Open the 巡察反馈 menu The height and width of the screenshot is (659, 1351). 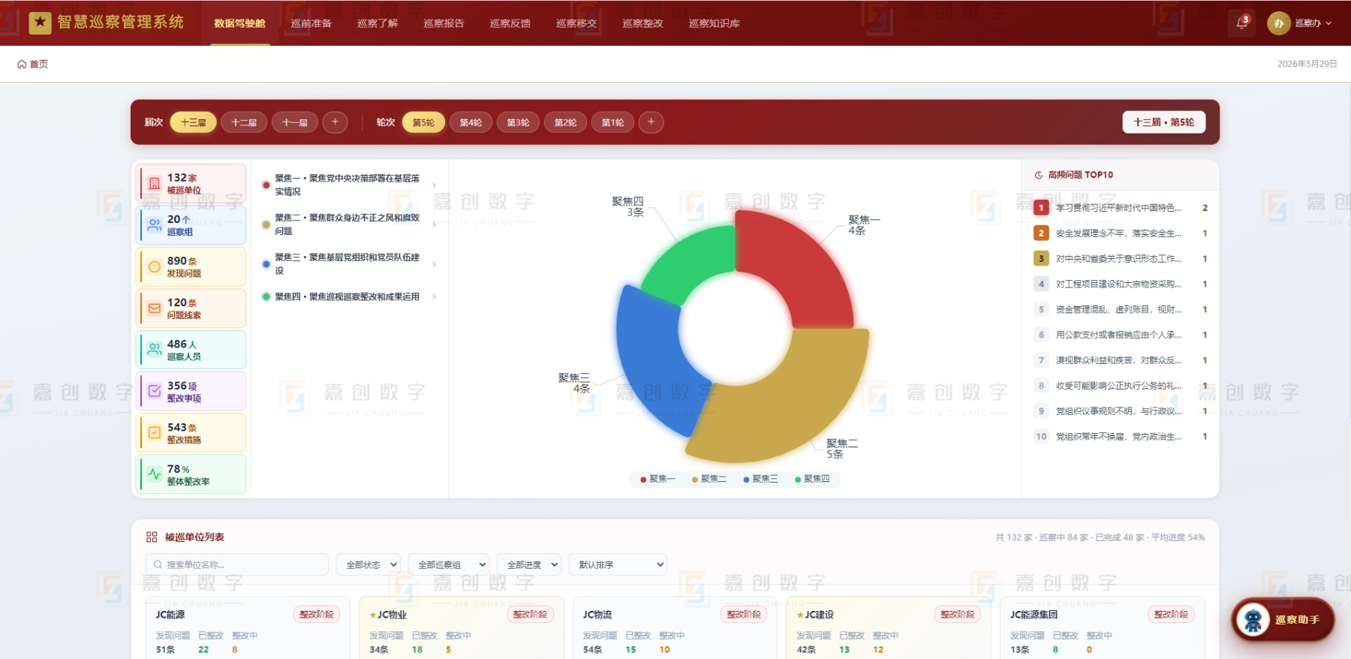tap(510, 23)
